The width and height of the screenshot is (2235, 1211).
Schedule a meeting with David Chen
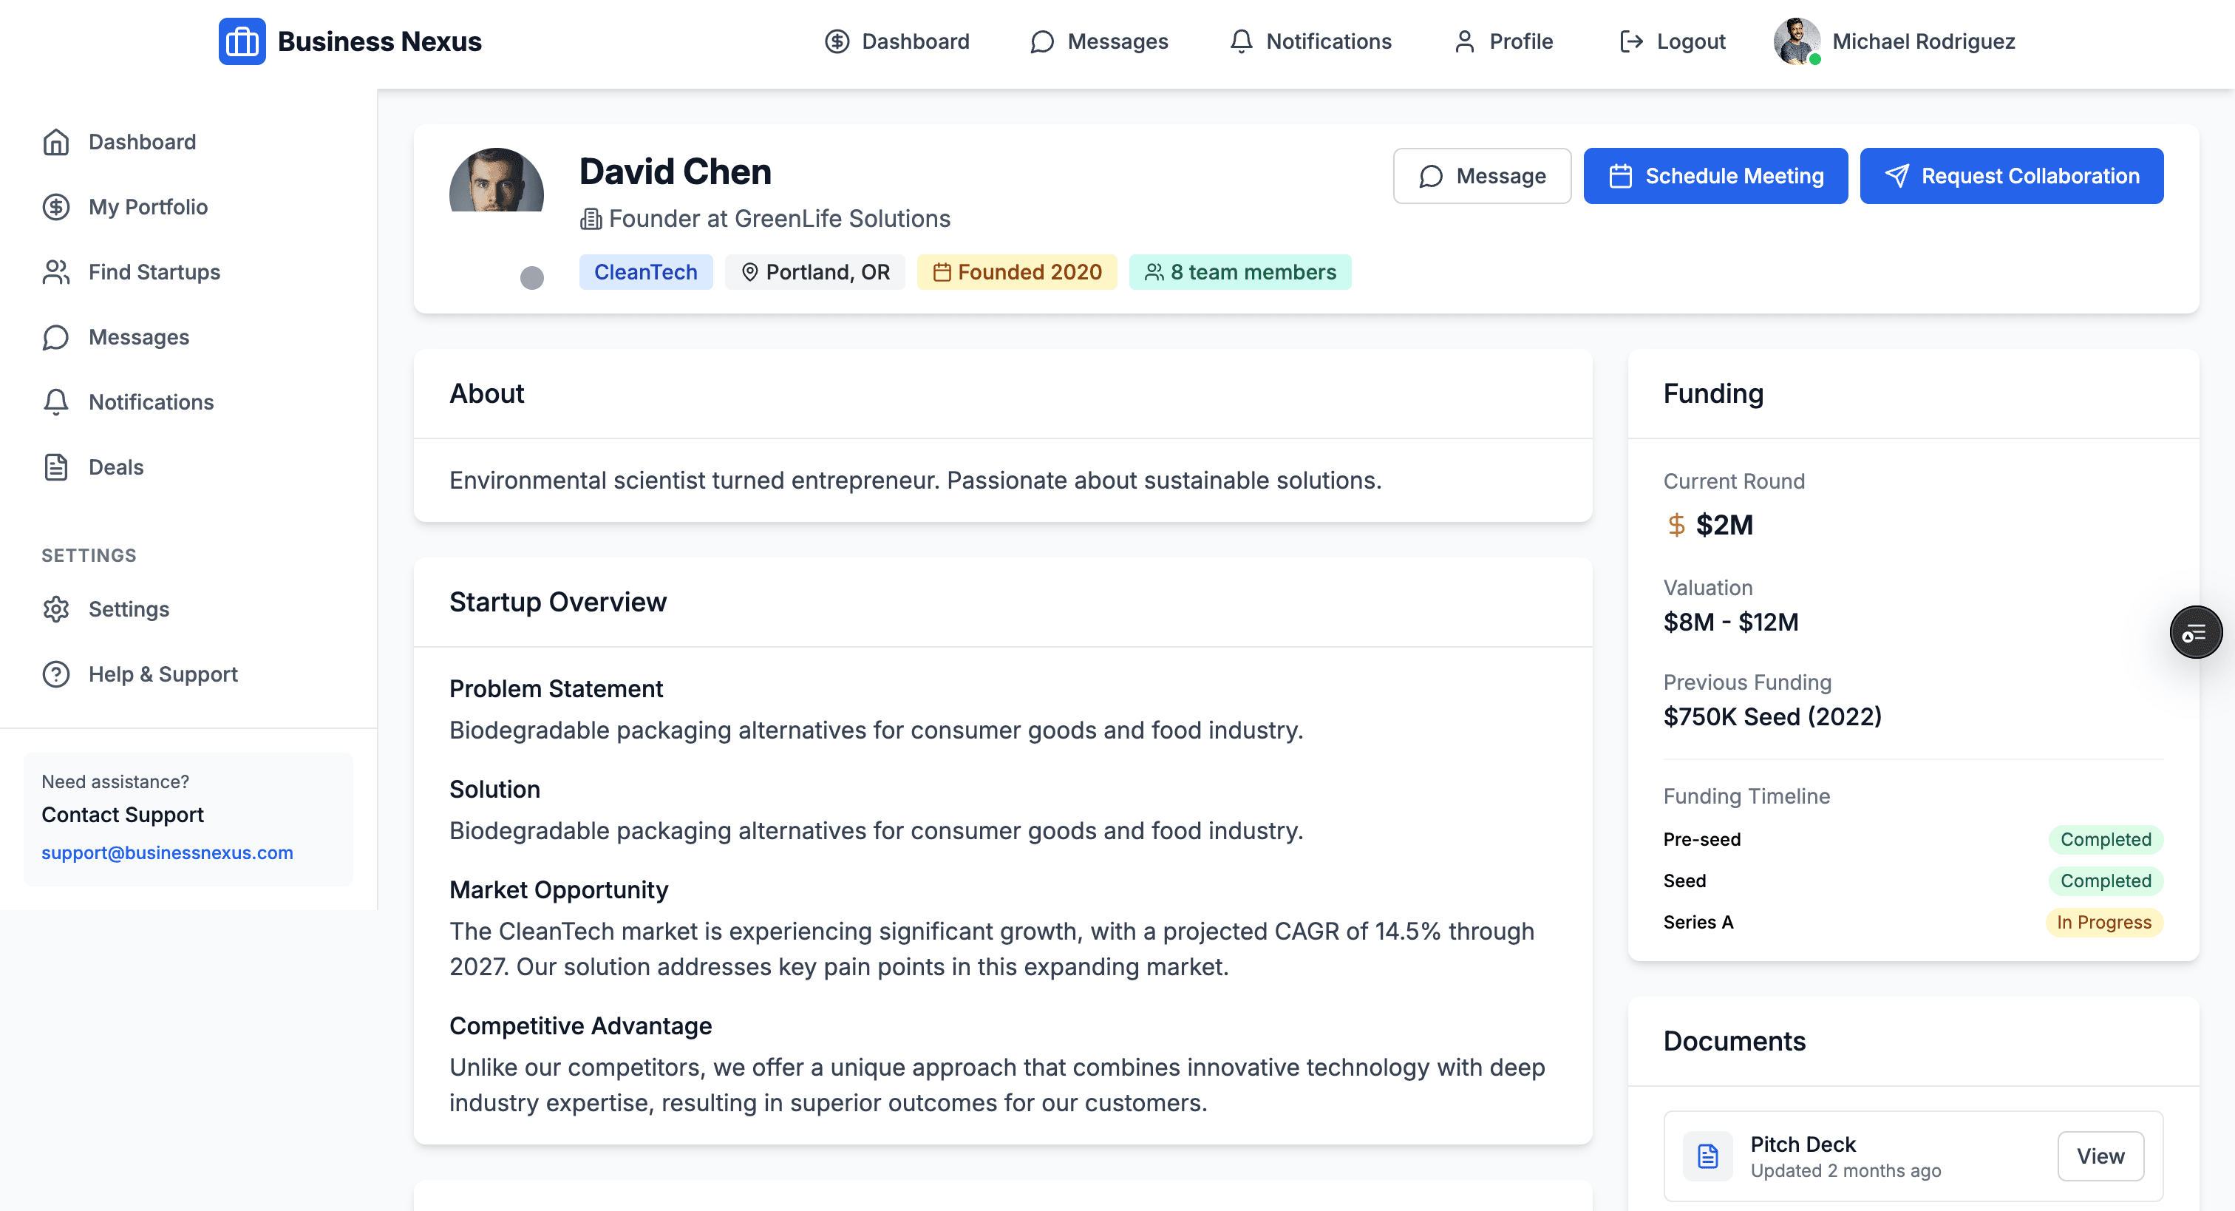(1715, 176)
